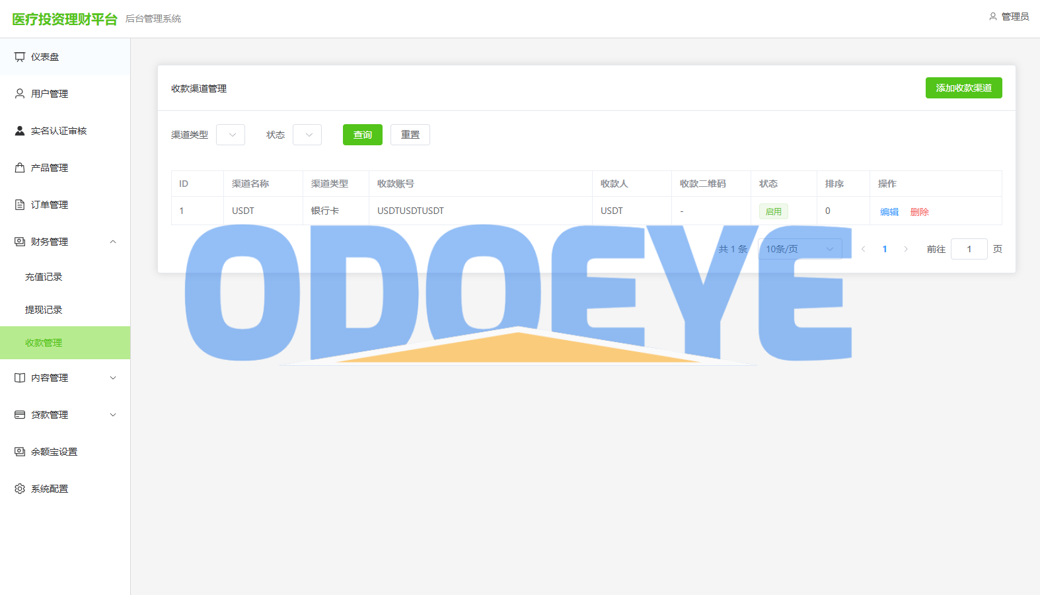Click the page number 1 pager
Image resolution: width=1040 pixels, height=595 pixels.
885,249
